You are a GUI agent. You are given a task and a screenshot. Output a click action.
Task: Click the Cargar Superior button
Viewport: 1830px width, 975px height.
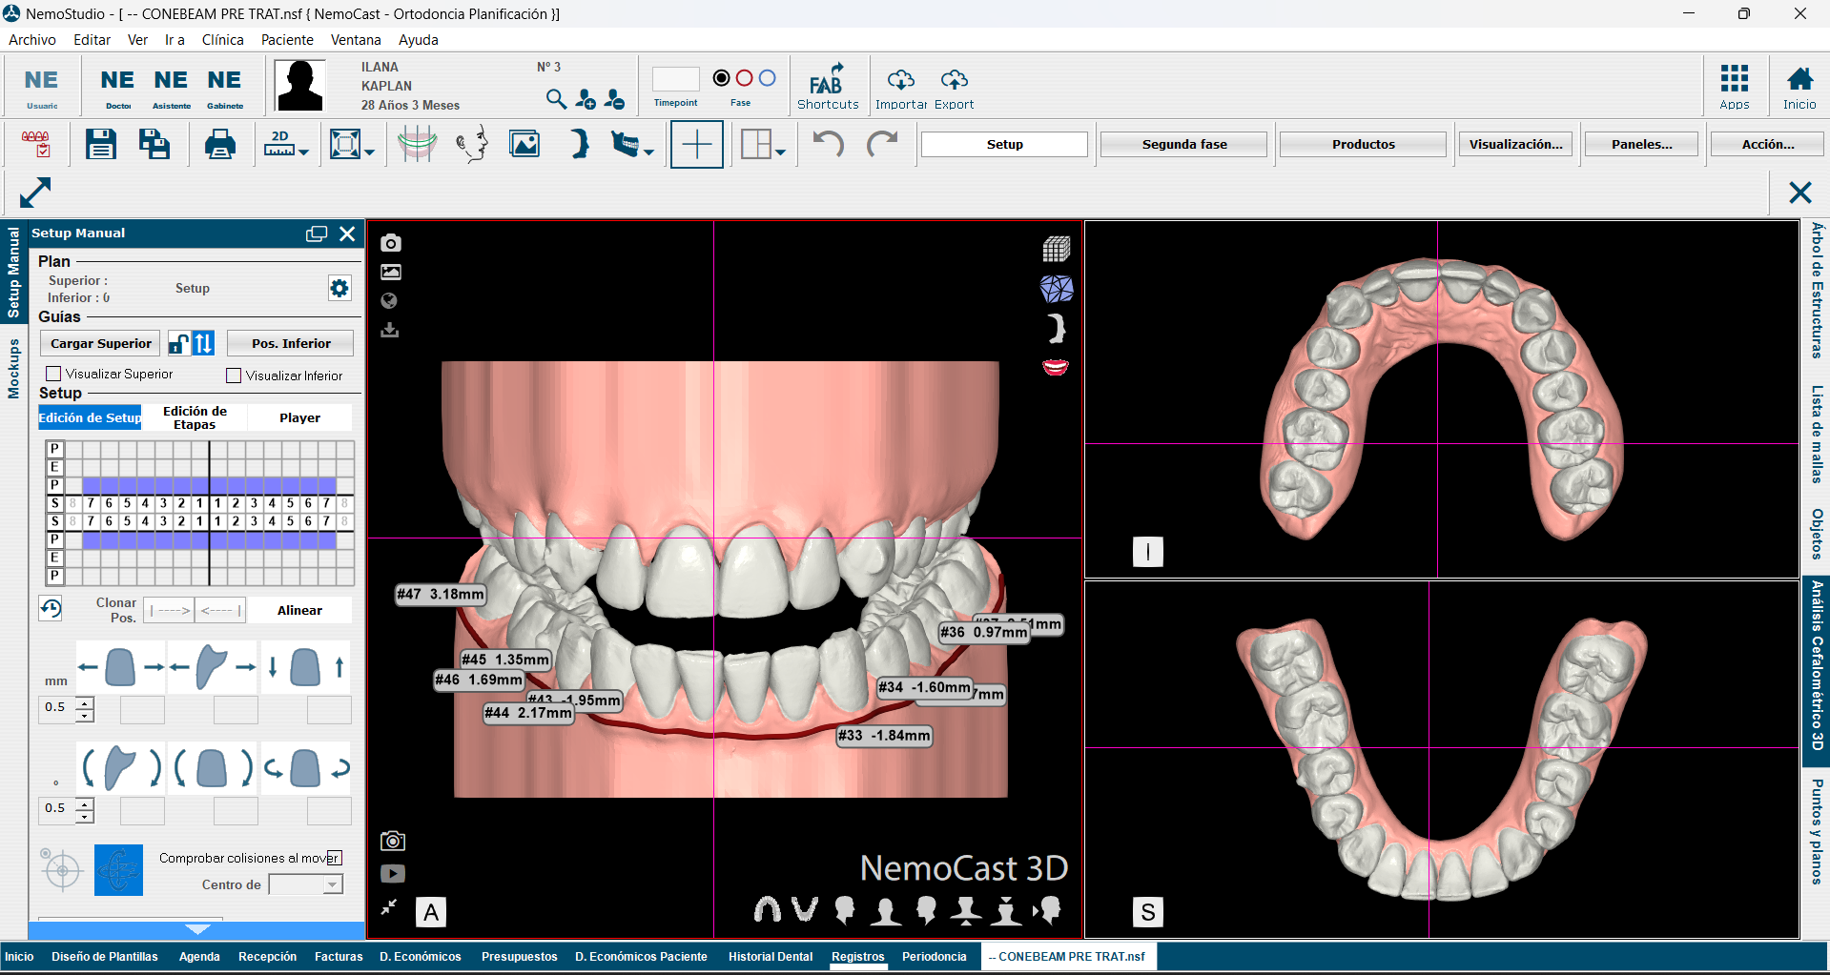(100, 343)
